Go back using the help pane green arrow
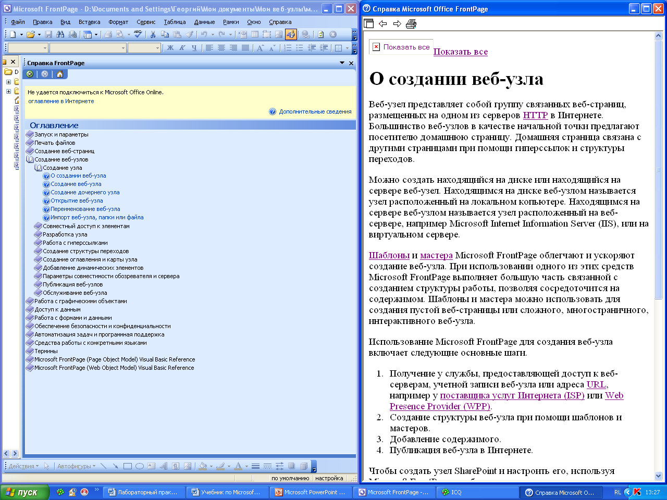This screenshot has width=667, height=500. (x=30, y=74)
